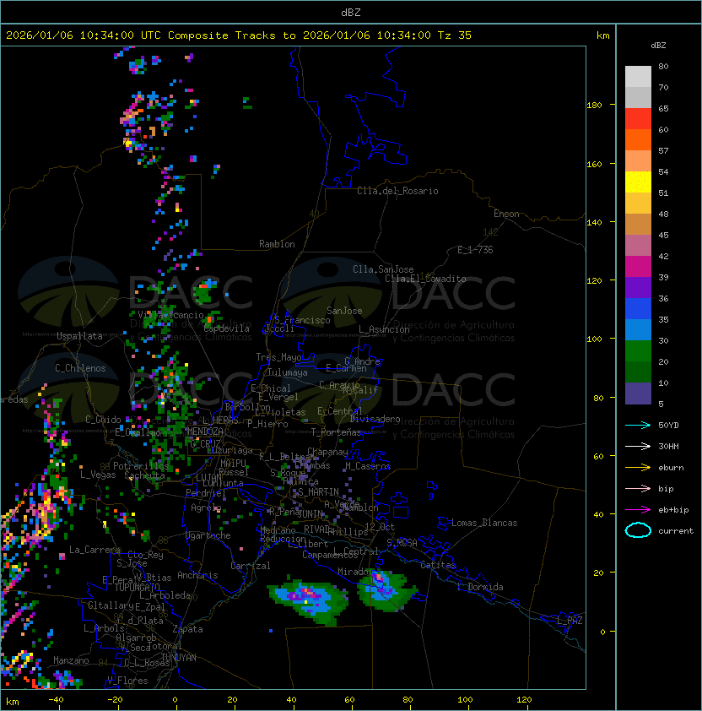Select the magenta legend swatch above 39
Viewport: 702px width, 711px height.
click(638, 267)
